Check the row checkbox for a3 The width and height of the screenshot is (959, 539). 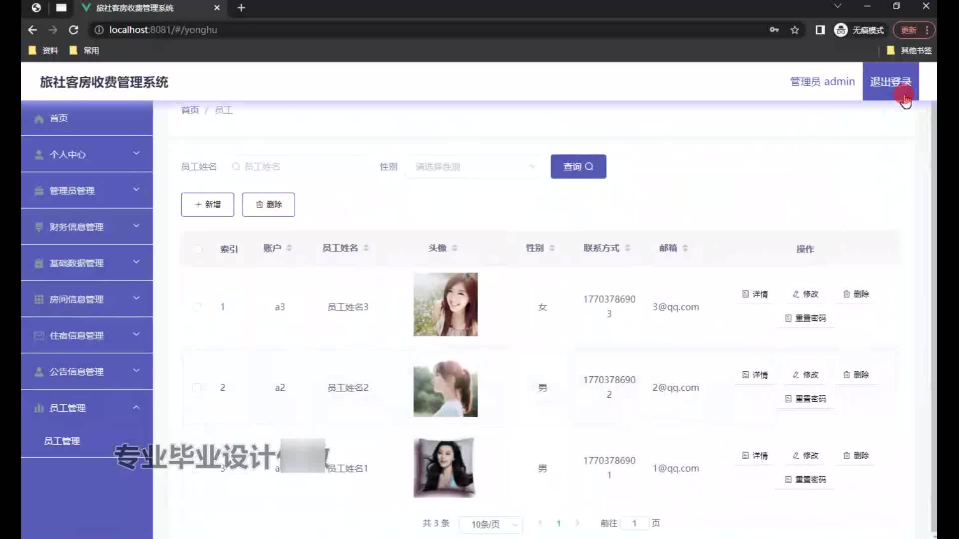(197, 307)
